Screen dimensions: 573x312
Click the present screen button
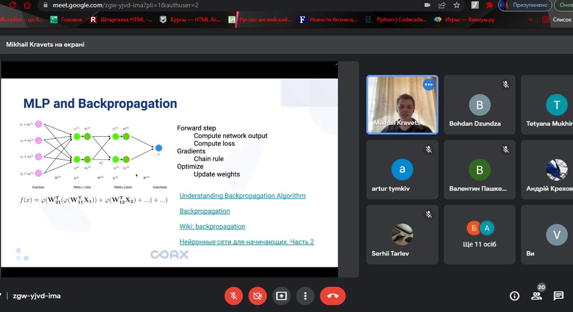point(281,296)
